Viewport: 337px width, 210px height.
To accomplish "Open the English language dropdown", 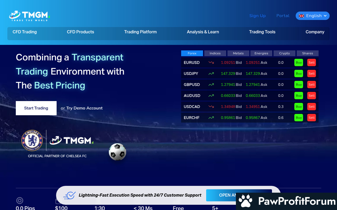I will pyautogui.click(x=313, y=16).
